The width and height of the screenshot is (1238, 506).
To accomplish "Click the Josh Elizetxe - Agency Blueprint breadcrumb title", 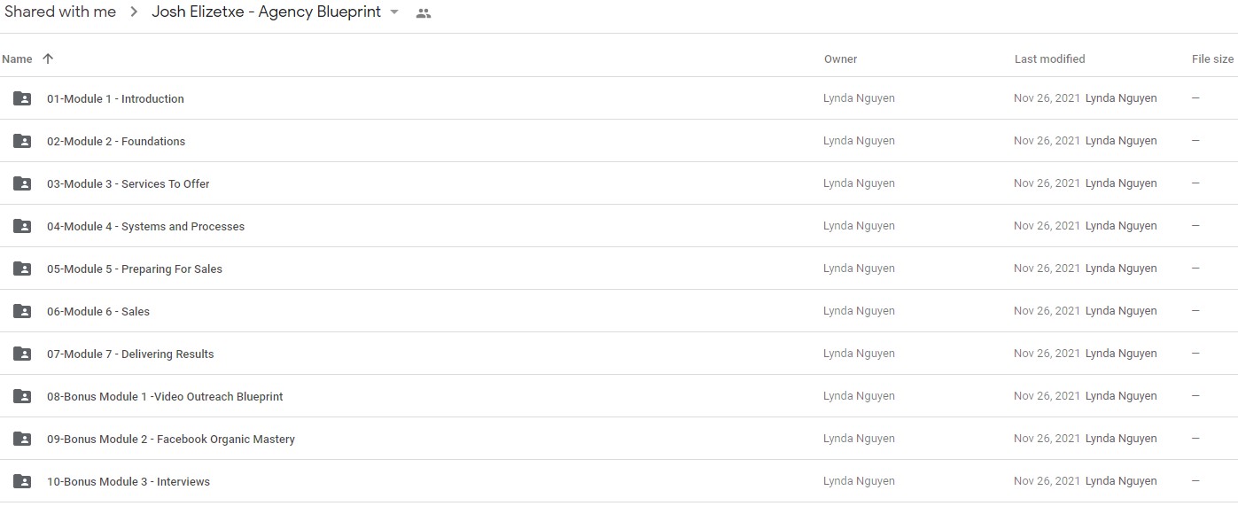I will coord(266,12).
